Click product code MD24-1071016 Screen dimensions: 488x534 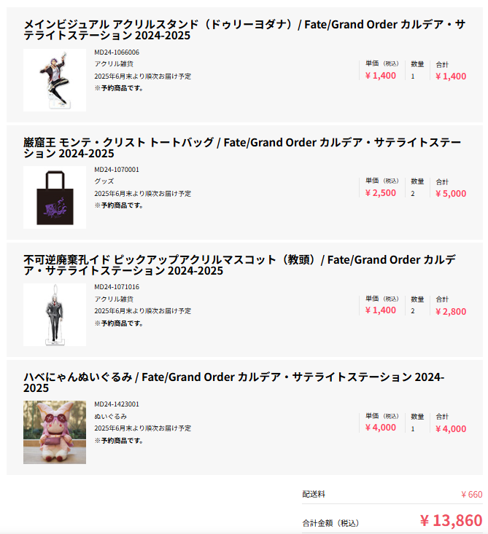[x=117, y=287]
